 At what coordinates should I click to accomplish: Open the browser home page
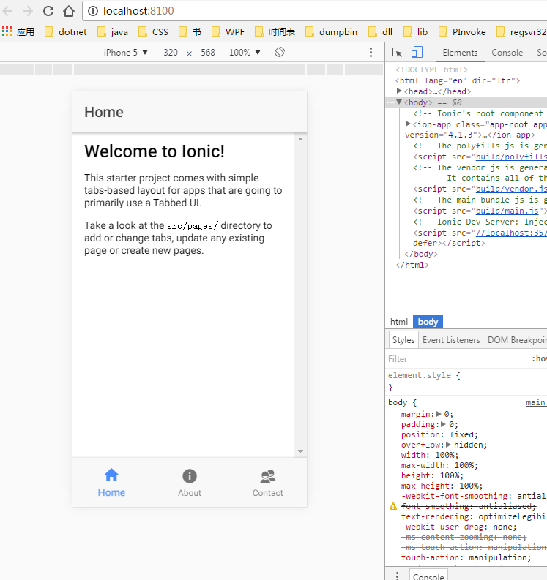[69, 11]
